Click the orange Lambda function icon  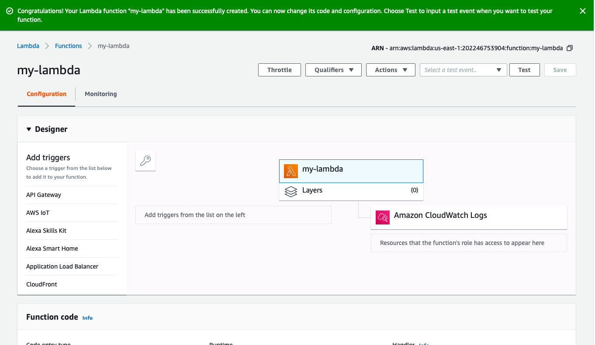pos(291,171)
